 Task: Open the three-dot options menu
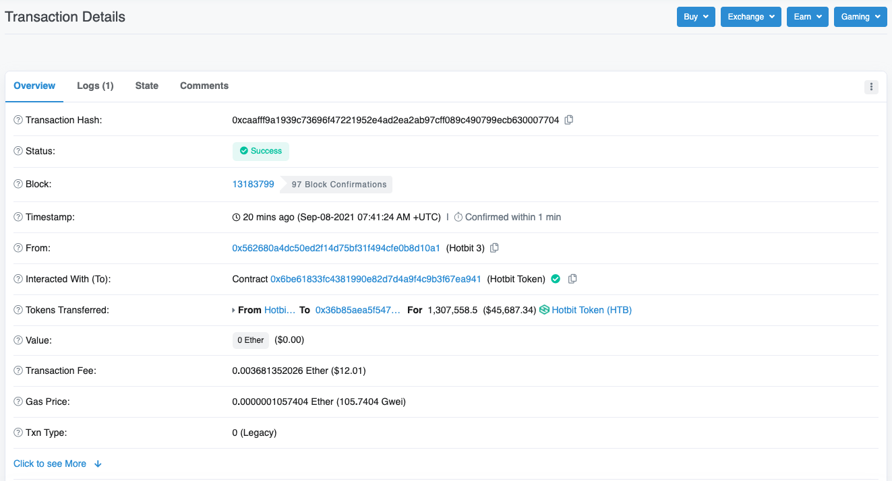pos(871,86)
